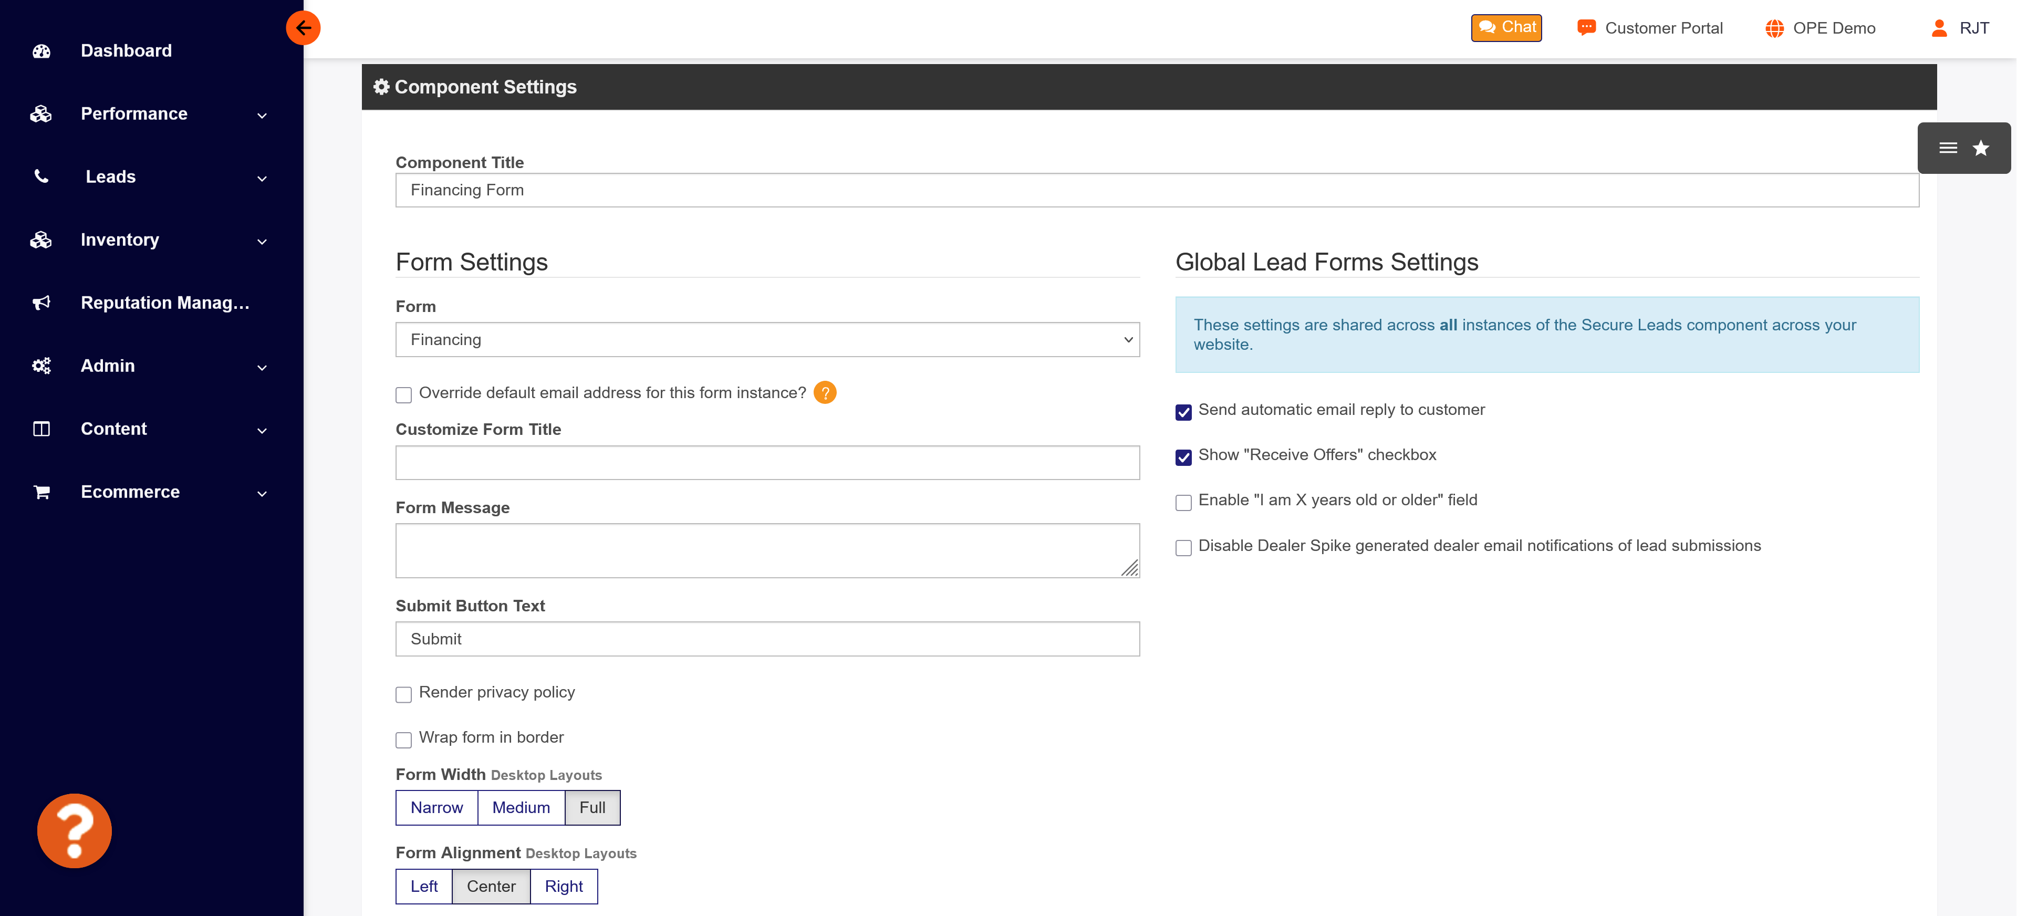The width and height of the screenshot is (2017, 916).
Task: Check Wrap form in border option
Action: [x=404, y=739]
